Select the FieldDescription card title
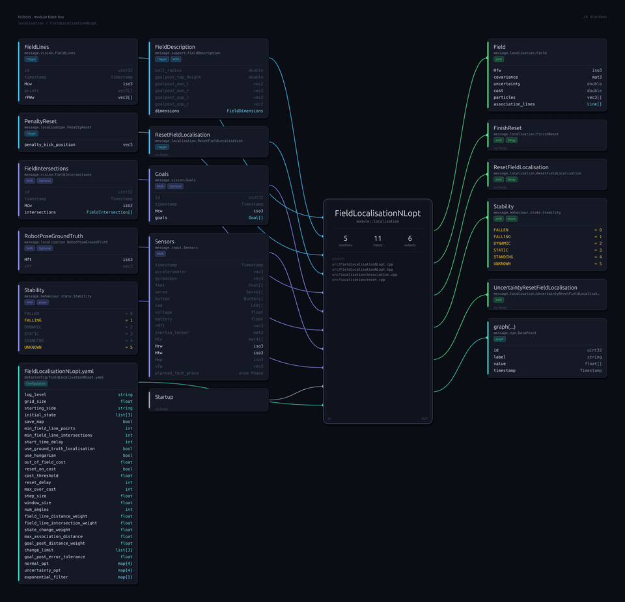Viewport: 625px width, 602px height. pyautogui.click(x=175, y=47)
